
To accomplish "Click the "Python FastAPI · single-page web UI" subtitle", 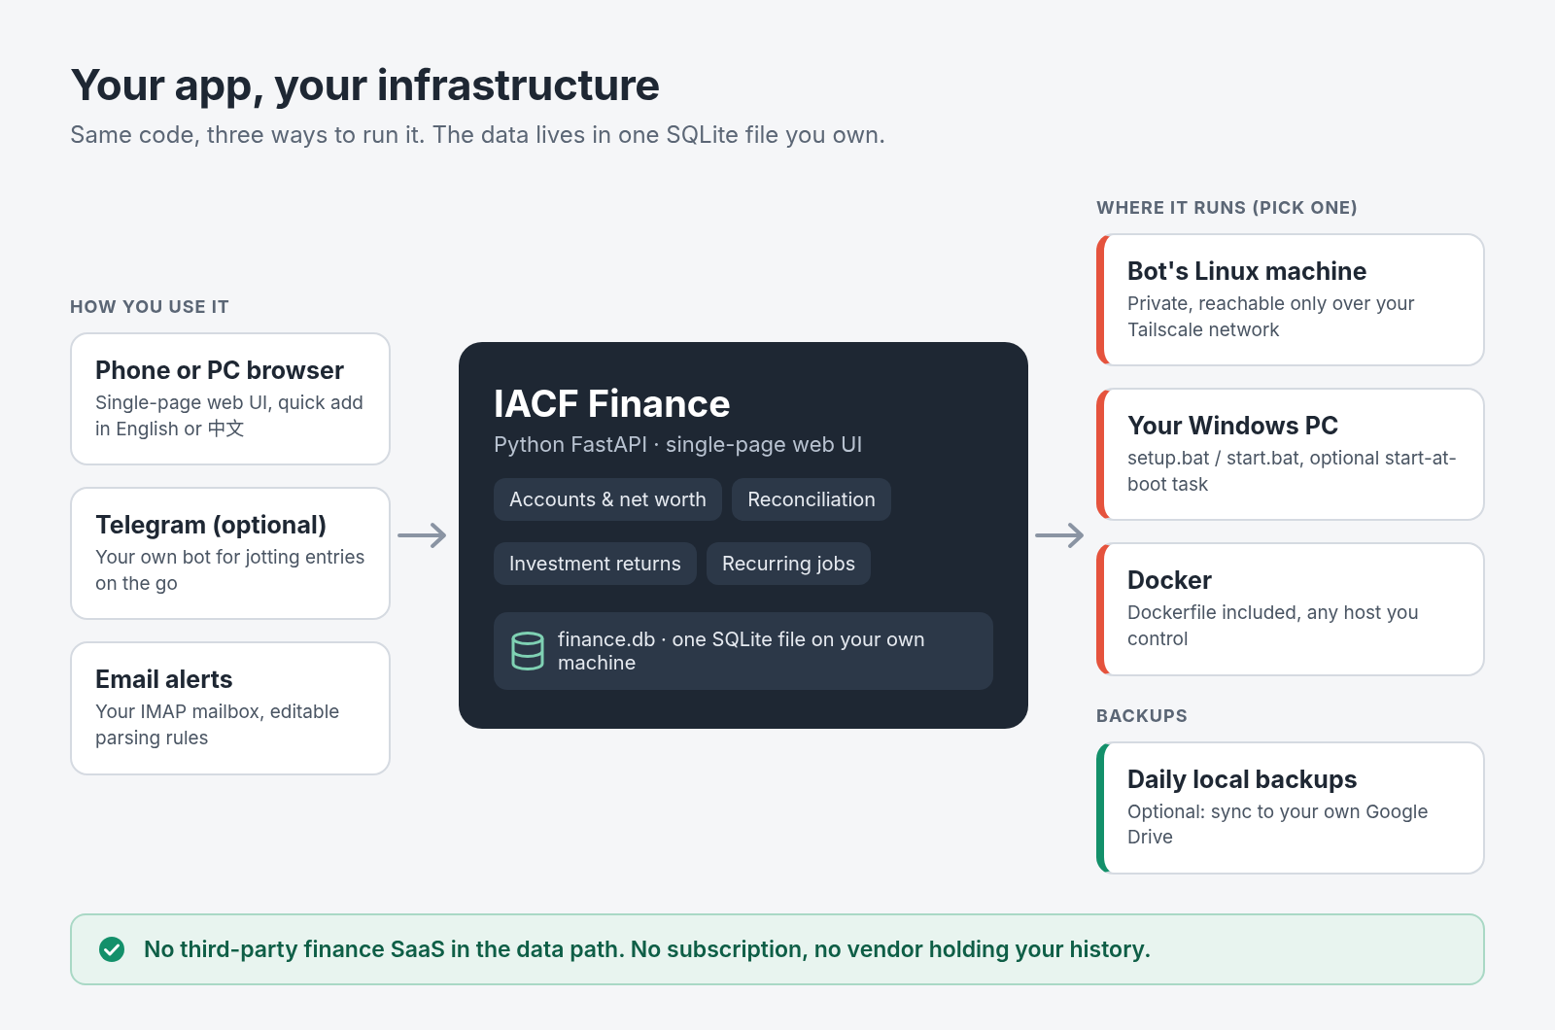I will 677,444.
